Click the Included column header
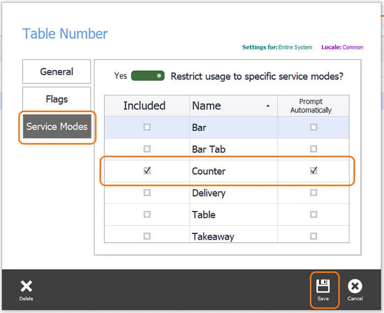Viewport: 384px width, 313px height. 147,106
